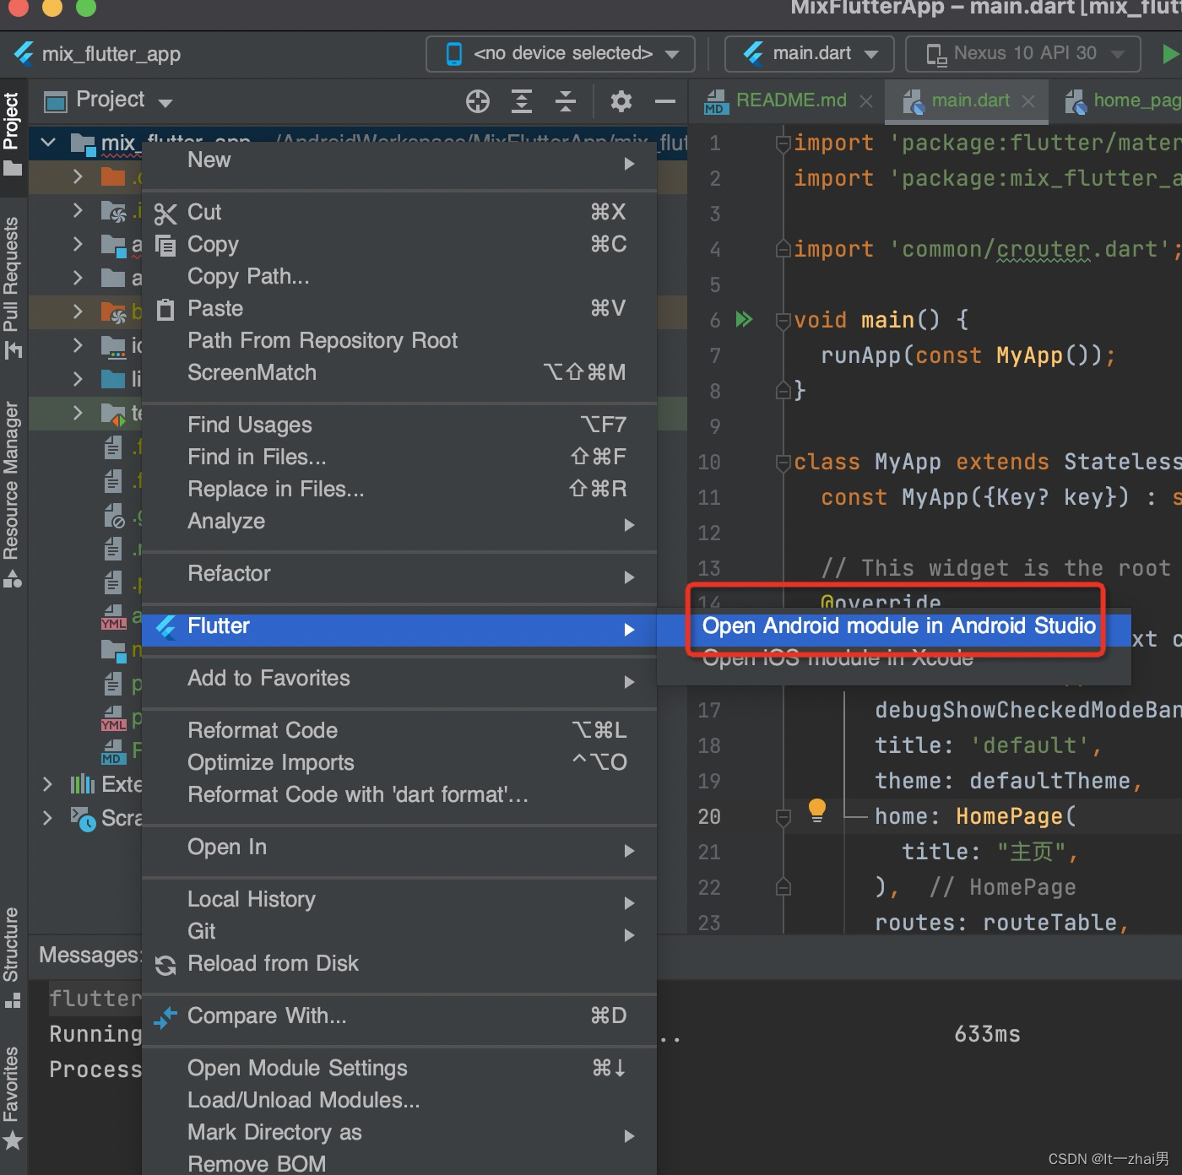This screenshot has height=1175, width=1182.
Task: Open the Local History submenu
Action: click(399, 900)
